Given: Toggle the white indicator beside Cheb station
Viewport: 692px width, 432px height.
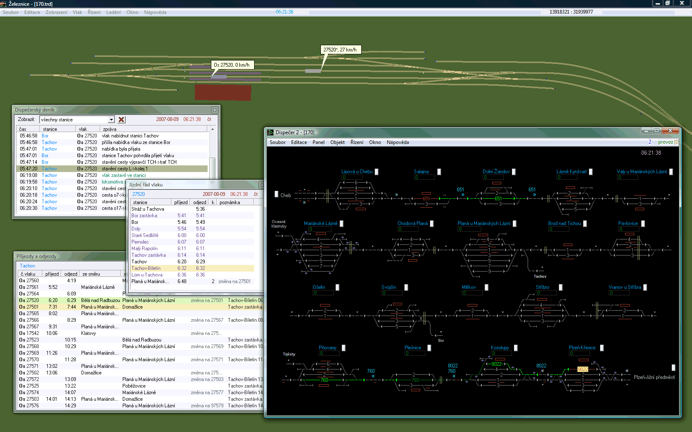Looking at the screenshot, I should tap(276, 194).
